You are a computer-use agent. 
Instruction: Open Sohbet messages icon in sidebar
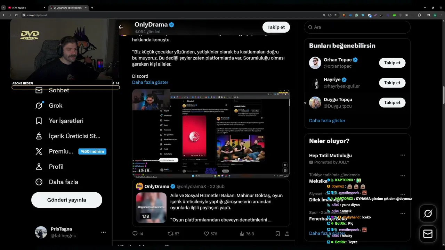pos(39,90)
